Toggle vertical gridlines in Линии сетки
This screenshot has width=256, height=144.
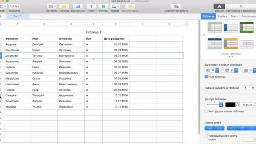pos(220,128)
